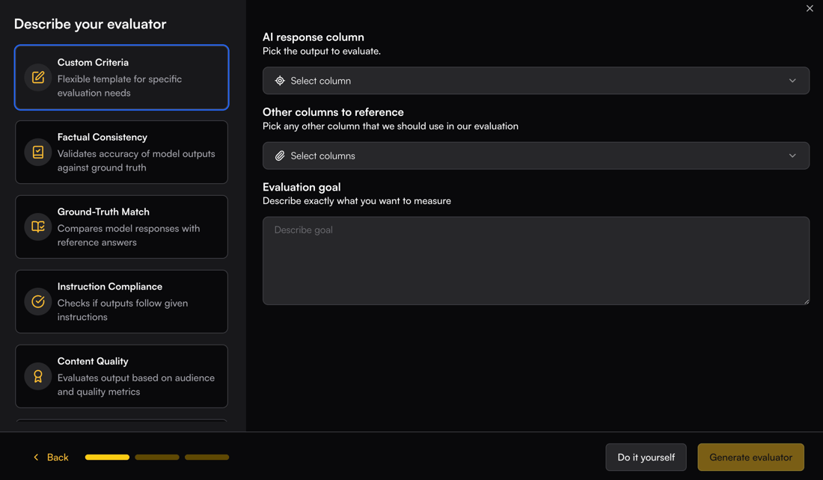Click 'Checks if outputs follow given instructions'
Viewport: 823px width, 480px height.
click(123, 310)
